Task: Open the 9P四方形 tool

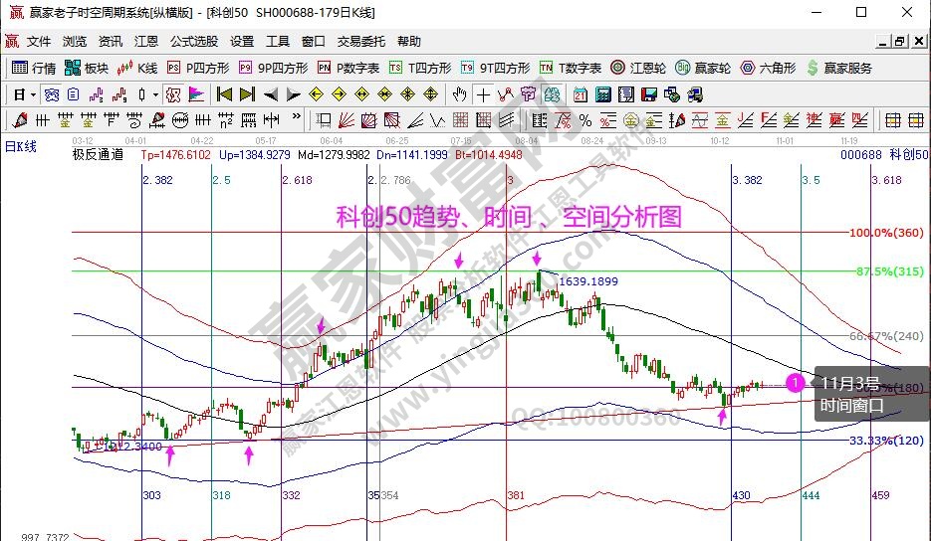Action: (274, 69)
